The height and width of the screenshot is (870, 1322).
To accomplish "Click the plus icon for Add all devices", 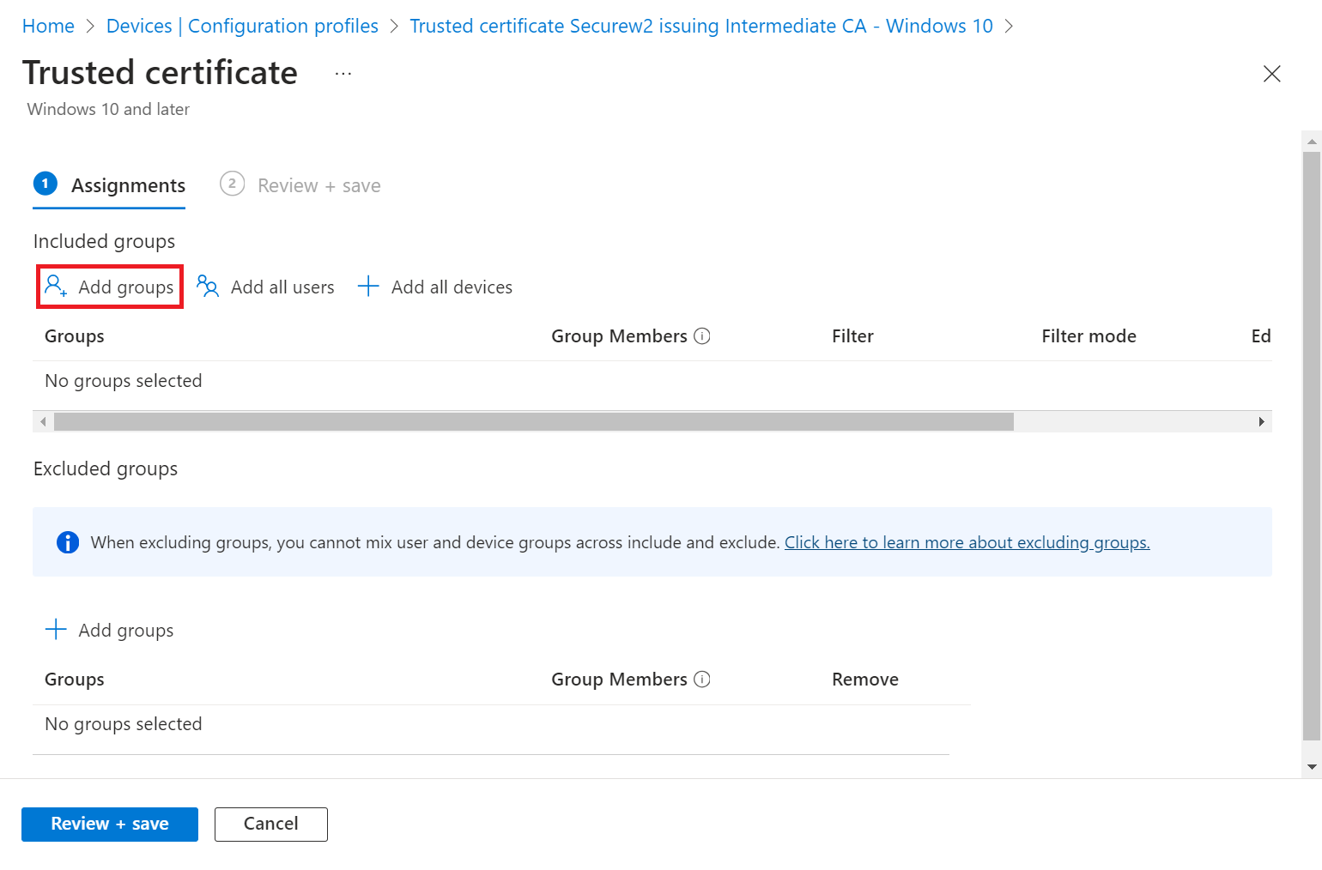I will [368, 287].
